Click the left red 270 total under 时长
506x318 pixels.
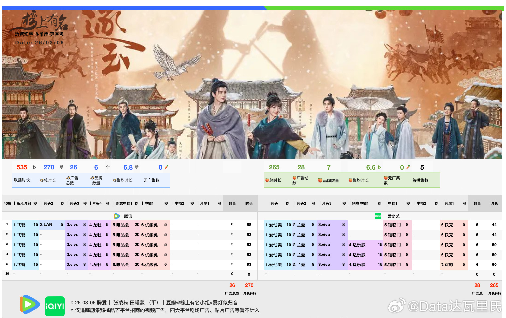249,285
